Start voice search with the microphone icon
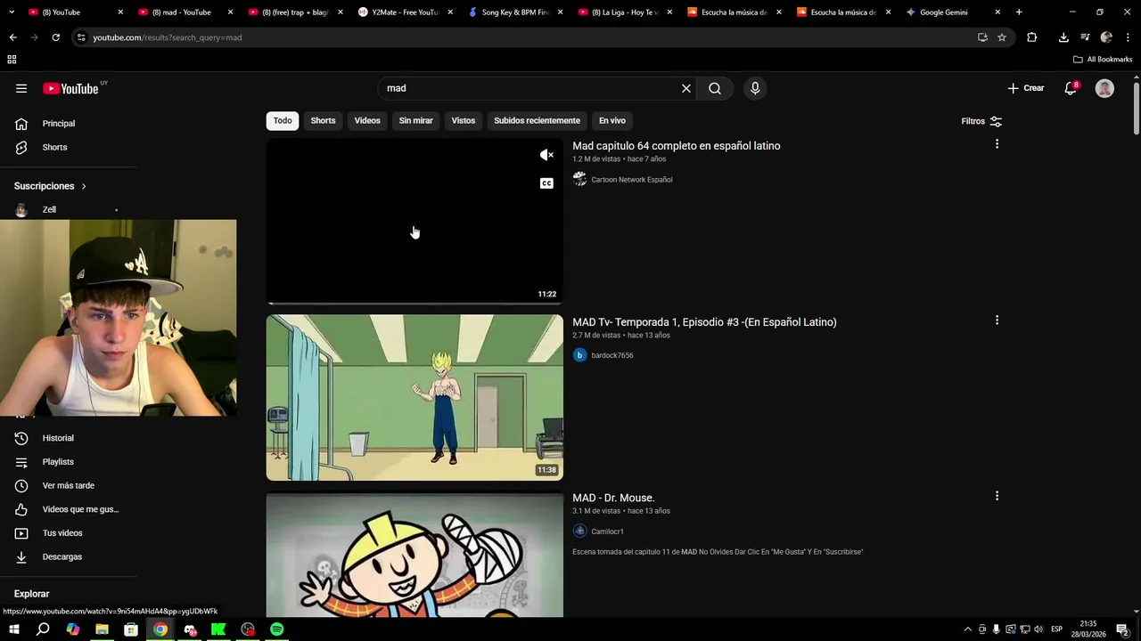This screenshot has width=1141, height=641. point(755,88)
